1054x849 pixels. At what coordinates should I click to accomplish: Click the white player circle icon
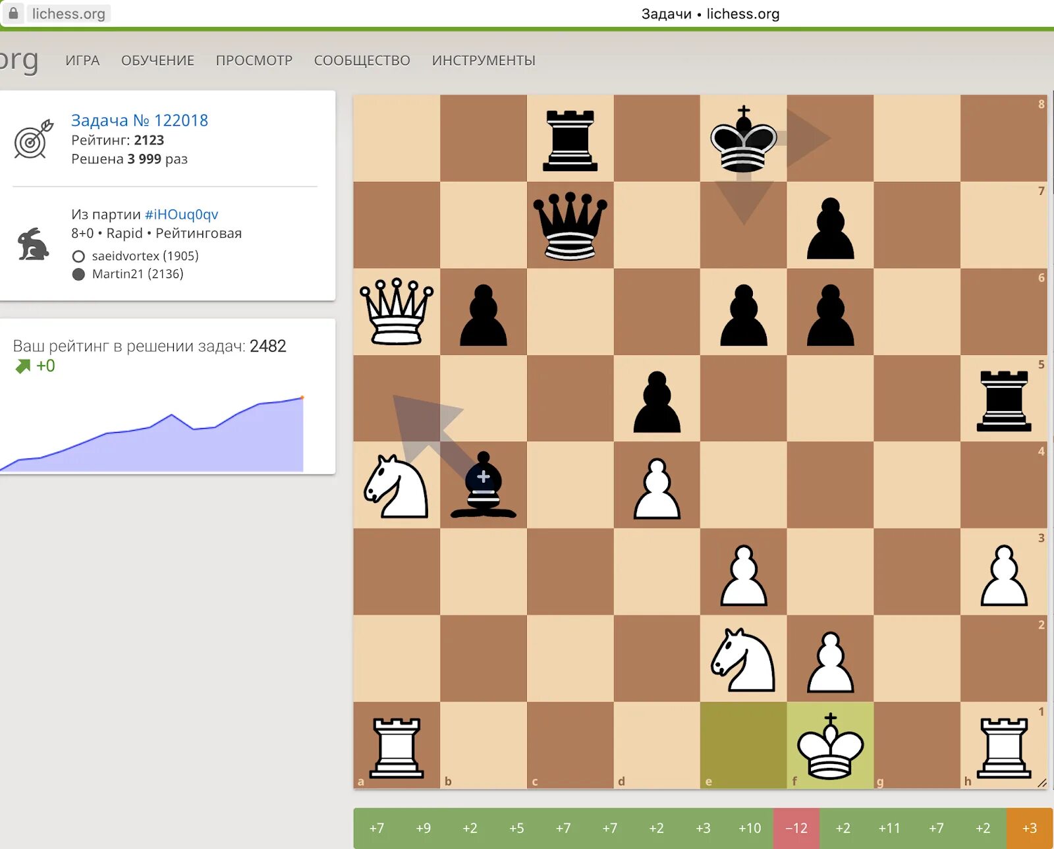pos(78,256)
